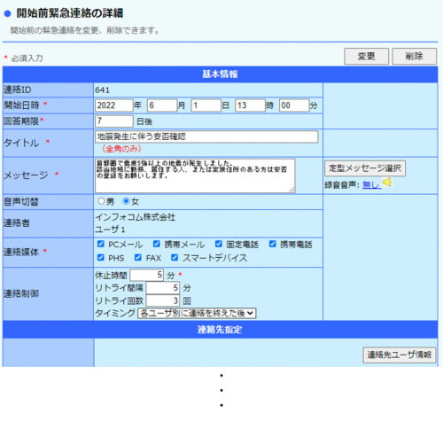
Task: Open 定型メッセージ選択 button
Action: (x=365, y=168)
